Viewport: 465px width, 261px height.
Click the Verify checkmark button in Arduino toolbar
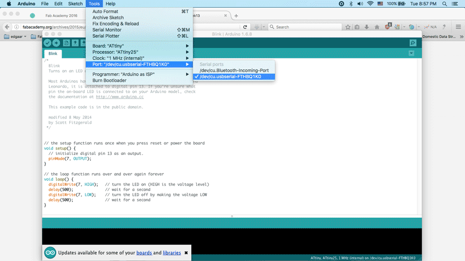(x=48, y=43)
